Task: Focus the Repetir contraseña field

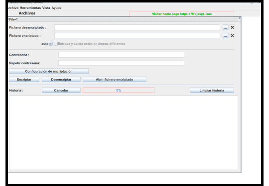Action: 121,63
